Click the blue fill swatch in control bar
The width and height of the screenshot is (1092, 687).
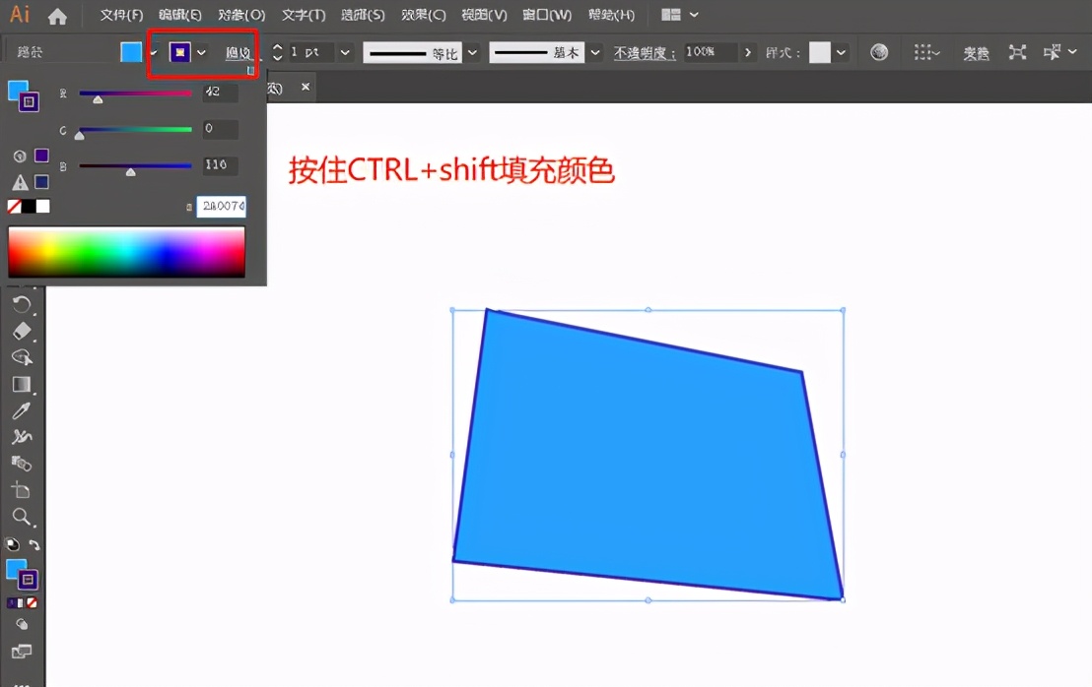[131, 52]
